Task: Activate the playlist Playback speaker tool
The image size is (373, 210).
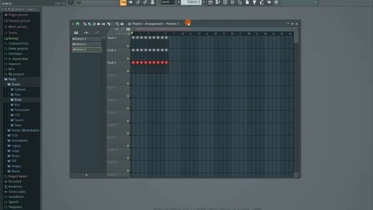Action: coord(122,24)
